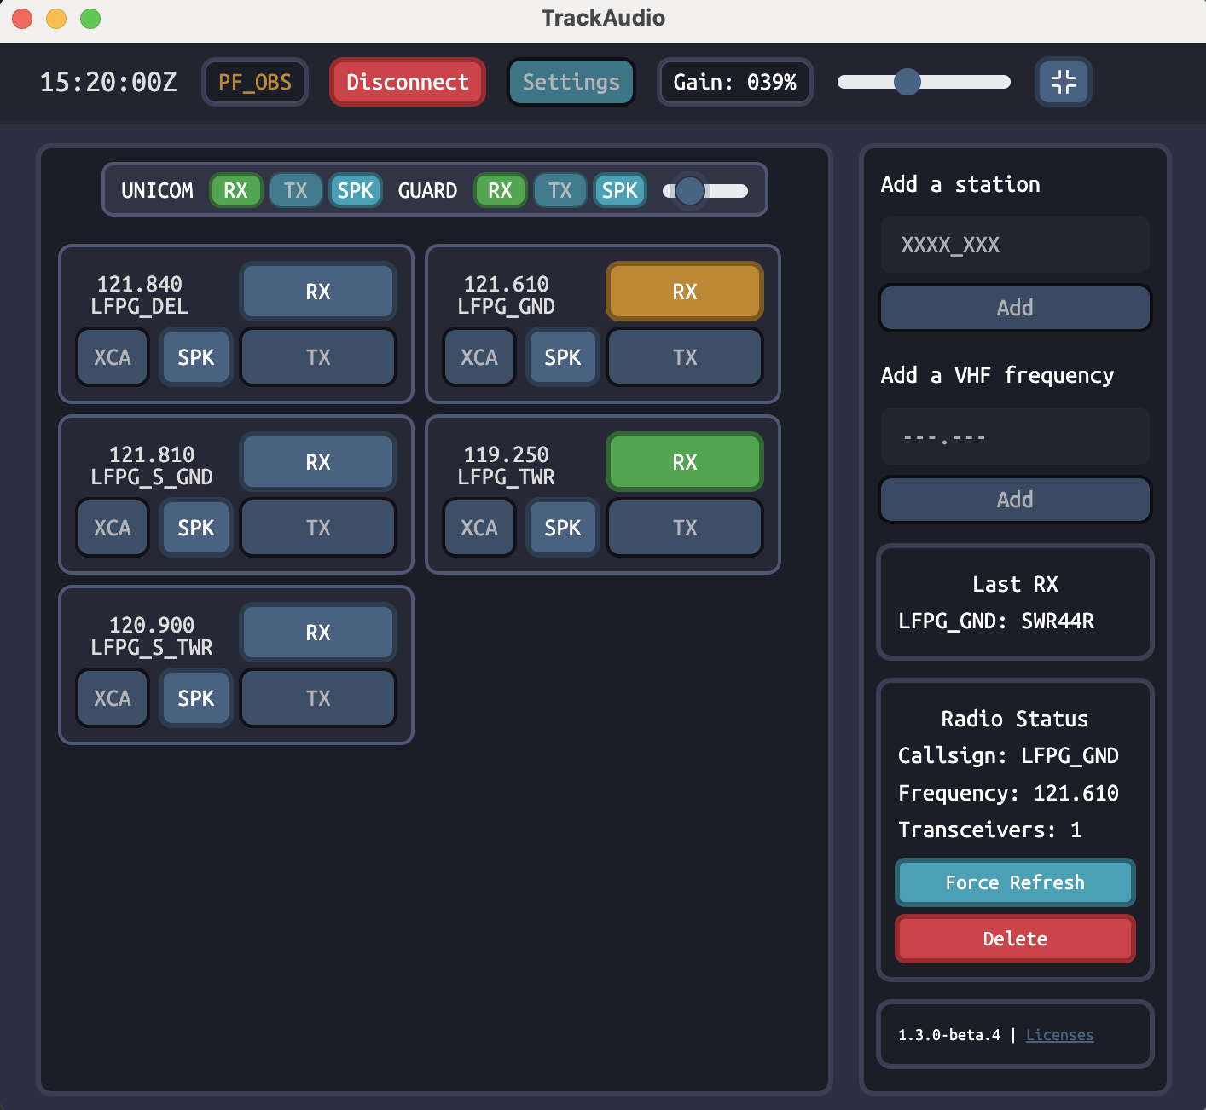
Task: Click the Frequency: 121.610 status line
Action: click(x=1008, y=793)
